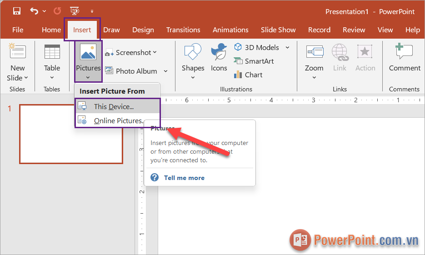Viewport: 425px width, 255px height.
Task: Click the blue help question mark icon
Action: click(x=155, y=177)
